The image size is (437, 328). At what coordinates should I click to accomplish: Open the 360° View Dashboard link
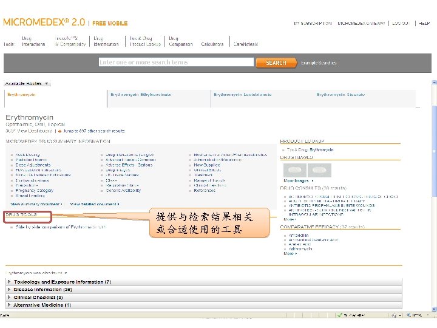(x=29, y=131)
